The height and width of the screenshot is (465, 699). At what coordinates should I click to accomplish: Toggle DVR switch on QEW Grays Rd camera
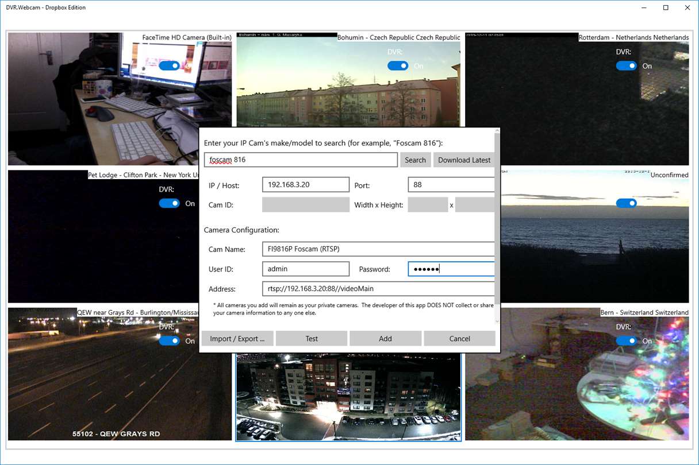tap(169, 340)
